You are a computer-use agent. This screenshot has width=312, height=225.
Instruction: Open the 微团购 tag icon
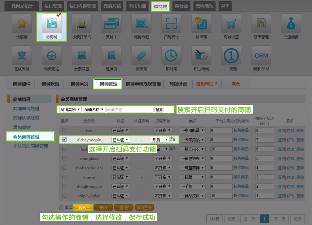(x=141, y=55)
